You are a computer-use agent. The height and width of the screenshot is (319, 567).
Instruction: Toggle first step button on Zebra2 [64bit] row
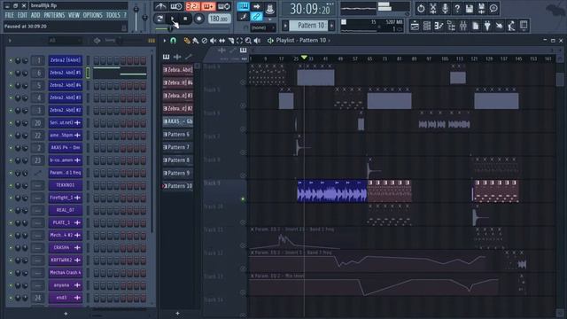97,60
